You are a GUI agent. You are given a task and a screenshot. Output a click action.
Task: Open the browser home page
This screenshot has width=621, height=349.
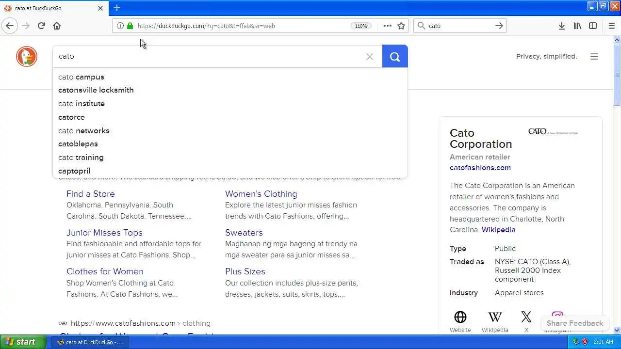tap(57, 26)
